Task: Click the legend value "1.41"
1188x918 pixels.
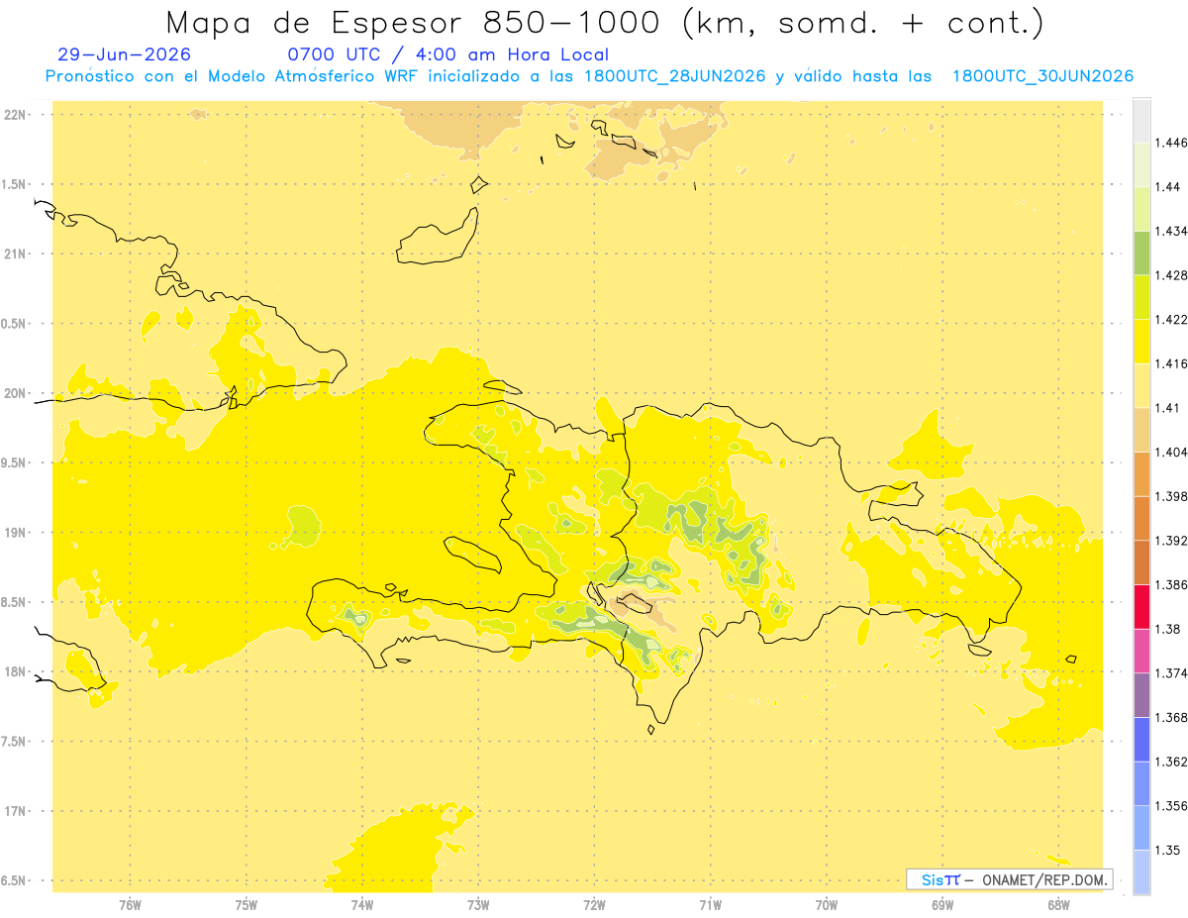Action: tap(1167, 407)
